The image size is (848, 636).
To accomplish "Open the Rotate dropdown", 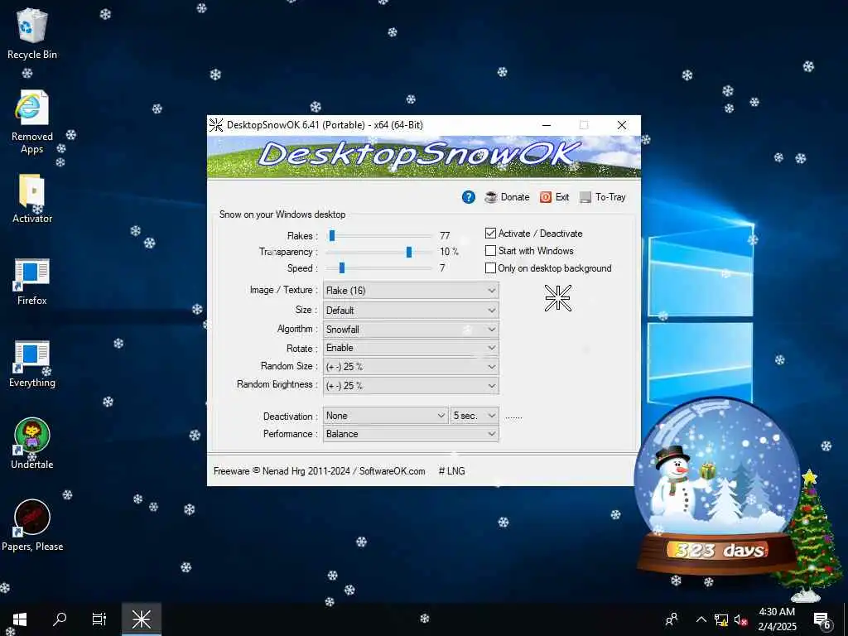I will coord(411,348).
